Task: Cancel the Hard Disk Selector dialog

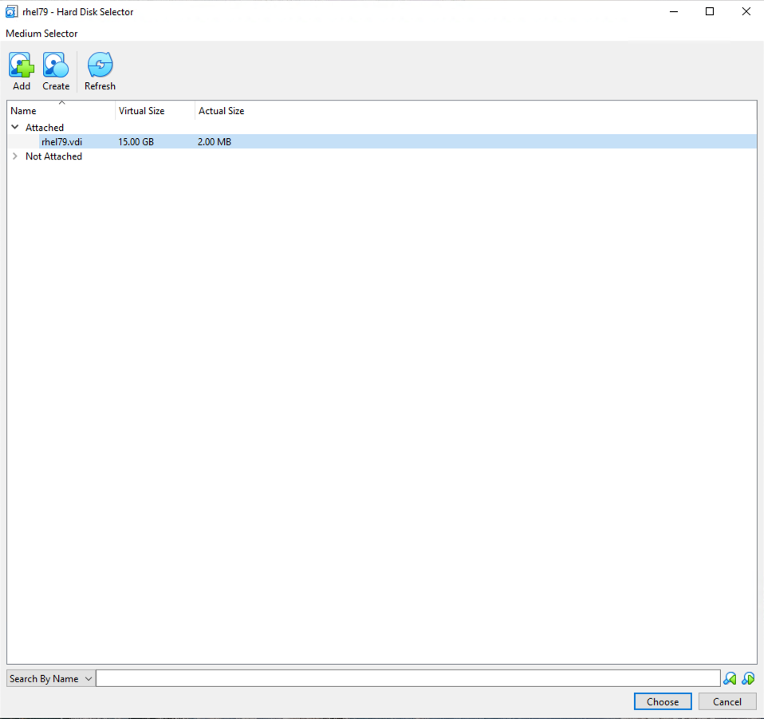Action: click(x=727, y=701)
